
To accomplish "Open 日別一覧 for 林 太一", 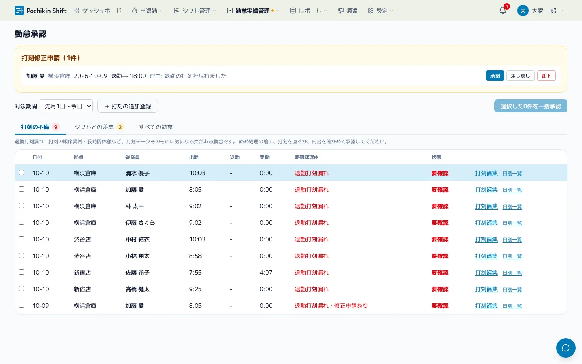I will (x=512, y=207).
